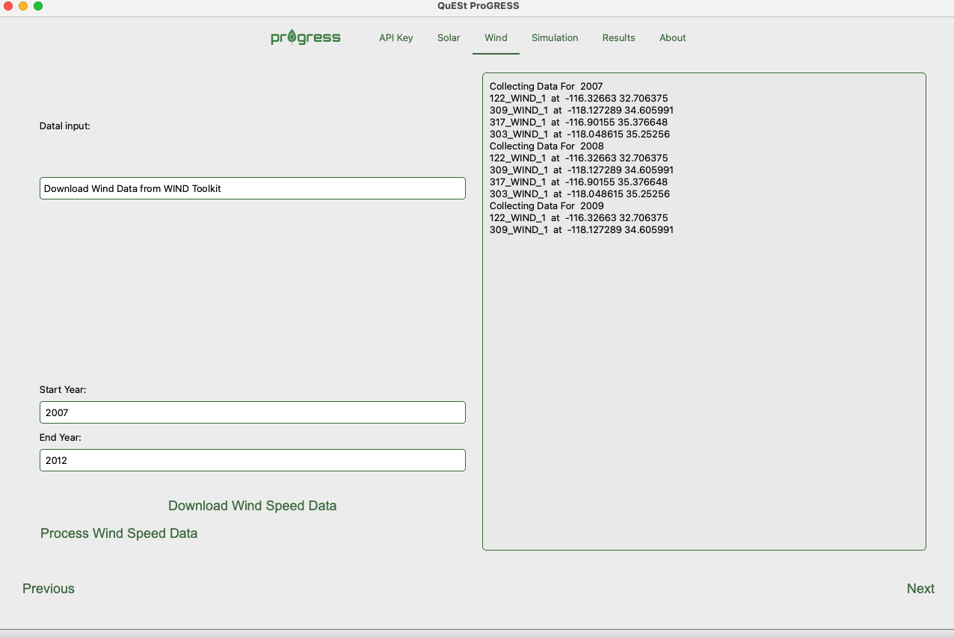Click the 122_WIND_1 line under 2007
954x638 pixels.
[x=579, y=99]
